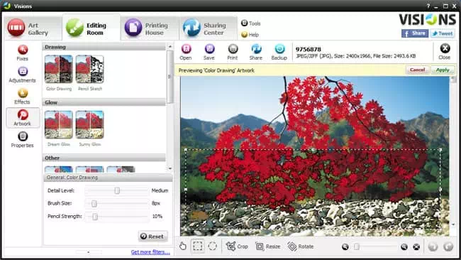Viewport: 461px width, 260px height.
Task: Click the filter list scroll down arrow
Action: pos(170,168)
